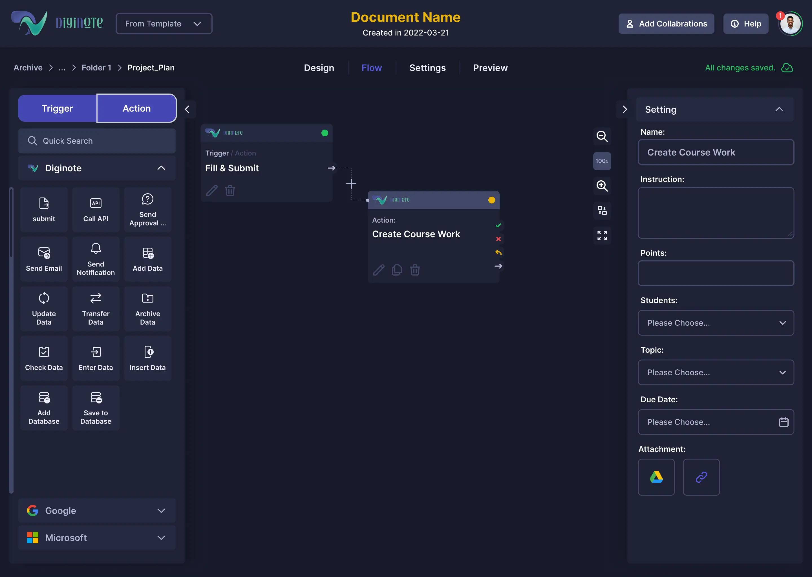Viewport: 812px width, 577px height.
Task: Collapse the left sidebar panel arrow
Action: [187, 109]
